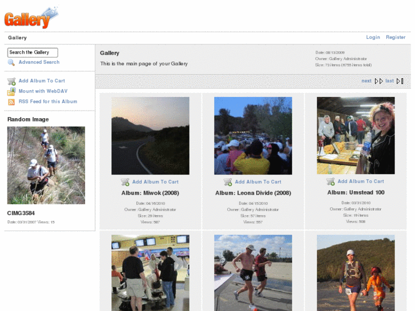Open the Register link
The height and width of the screenshot is (311, 415).
[396, 37]
